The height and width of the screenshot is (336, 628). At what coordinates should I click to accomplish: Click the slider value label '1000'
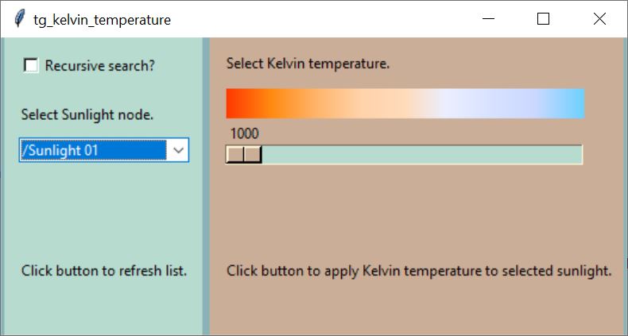pyautogui.click(x=245, y=133)
